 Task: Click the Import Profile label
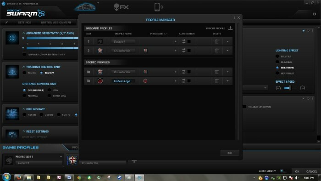[x=216, y=28]
